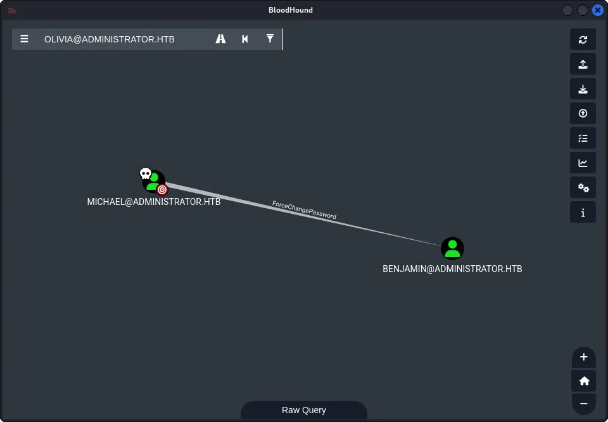Select the MICHAEL@ADMINISTRATOR.HTB user node
608x422 pixels.
point(154,182)
